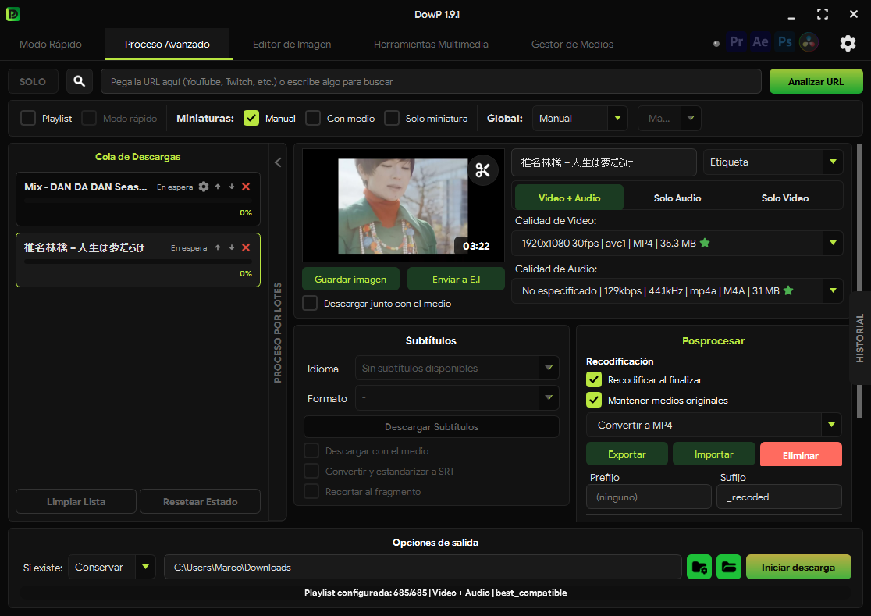Expand the Calidad de Audio dropdown
This screenshot has width=871, height=616.
coord(677,291)
